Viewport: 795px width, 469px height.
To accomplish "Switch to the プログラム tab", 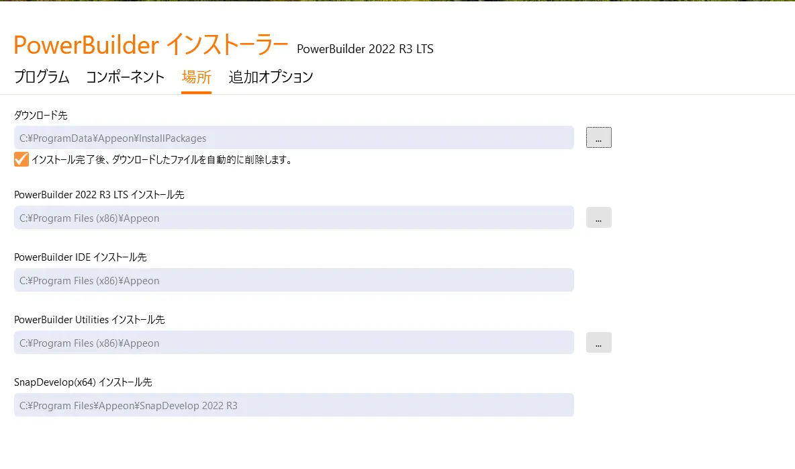I will (x=42, y=77).
